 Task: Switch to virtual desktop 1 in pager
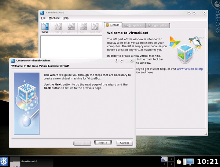pos(164,159)
